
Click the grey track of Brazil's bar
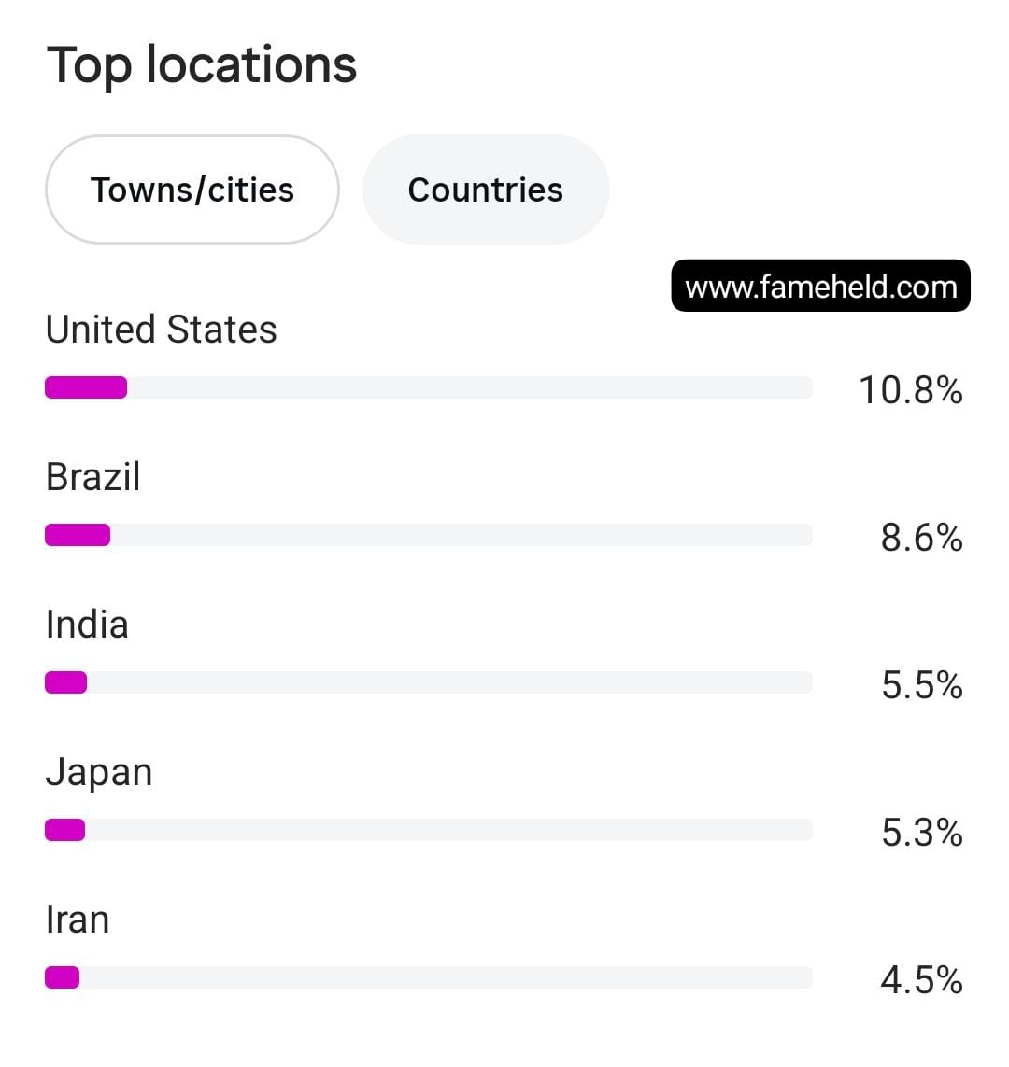[x=462, y=535]
